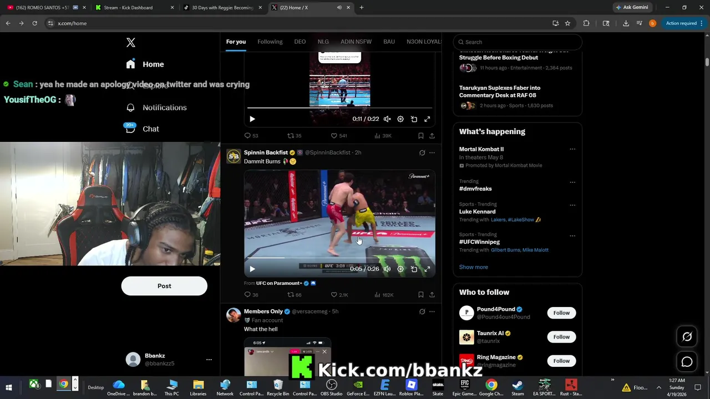
Task: Open OBS Studio from the taskbar
Action: pos(331,387)
